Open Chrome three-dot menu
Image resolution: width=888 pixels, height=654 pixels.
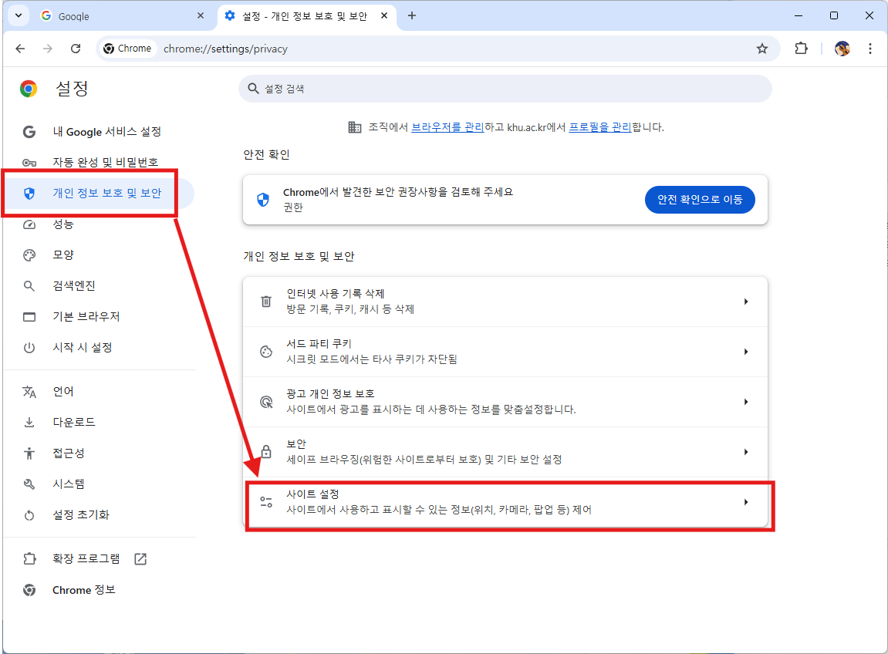[x=870, y=49]
